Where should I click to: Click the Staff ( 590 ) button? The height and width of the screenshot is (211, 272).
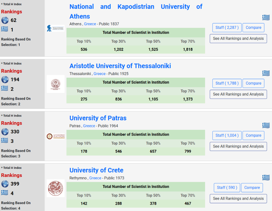pos(227,188)
